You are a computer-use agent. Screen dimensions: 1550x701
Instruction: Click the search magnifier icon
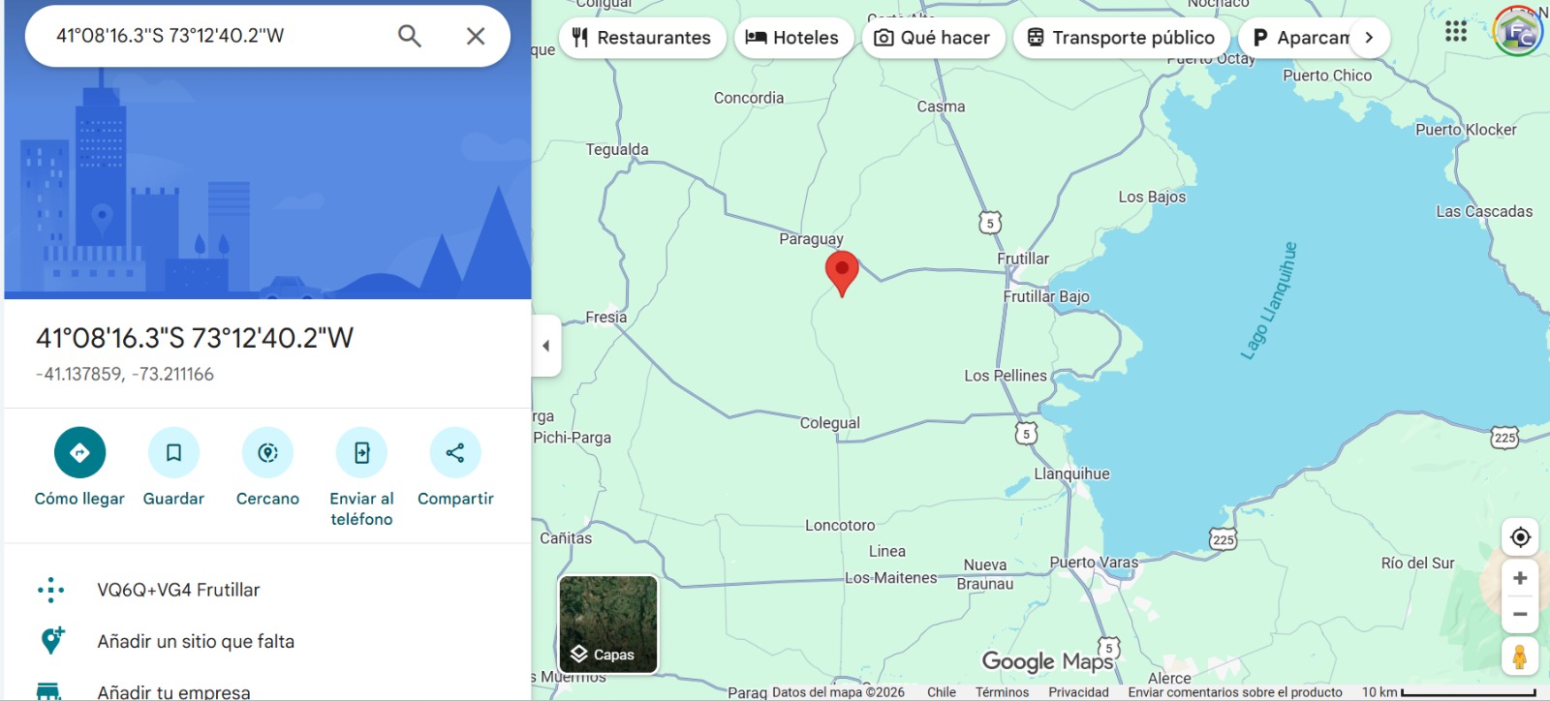click(410, 36)
